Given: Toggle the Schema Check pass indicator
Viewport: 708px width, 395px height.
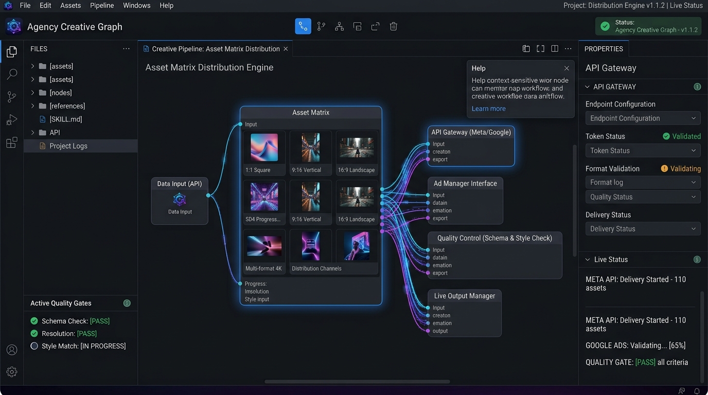Looking at the screenshot, I should 34,321.
